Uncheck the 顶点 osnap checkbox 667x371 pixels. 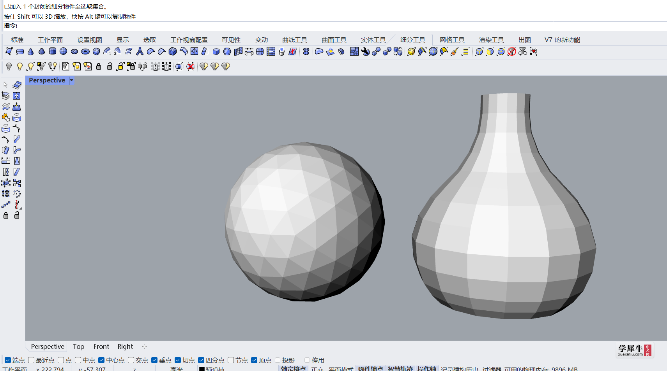click(254, 360)
